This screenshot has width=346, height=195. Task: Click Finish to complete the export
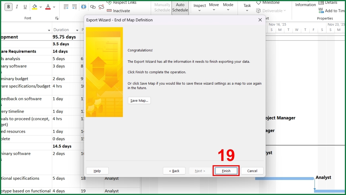[x=226, y=171]
